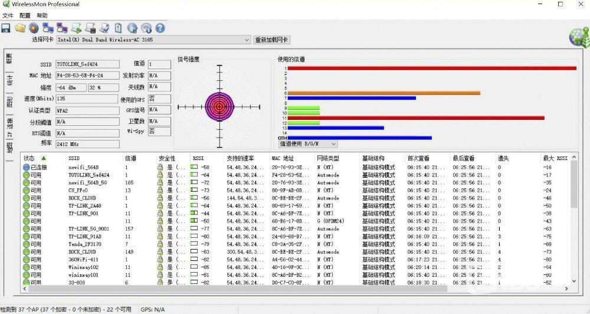Click the green status icon for TP-LINK_91AD
The height and width of the screenshot is (314, 590).
point(26,237)
